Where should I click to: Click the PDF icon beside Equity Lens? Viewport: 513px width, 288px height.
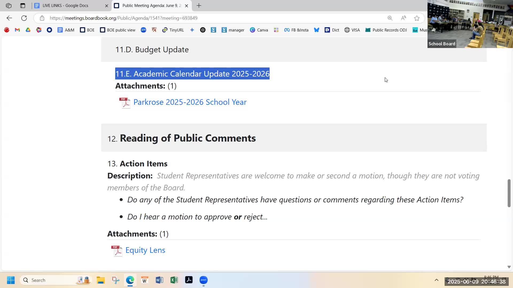117,251
